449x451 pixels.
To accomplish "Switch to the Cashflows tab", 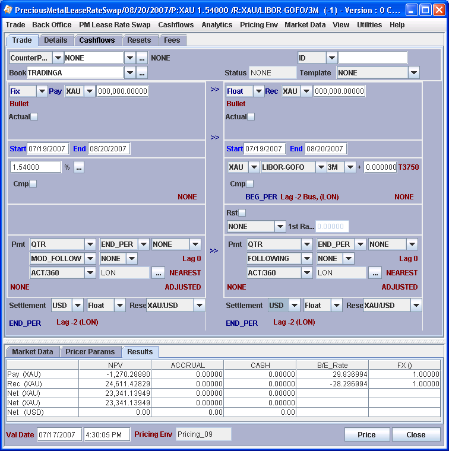I will [x=97, y=40].
